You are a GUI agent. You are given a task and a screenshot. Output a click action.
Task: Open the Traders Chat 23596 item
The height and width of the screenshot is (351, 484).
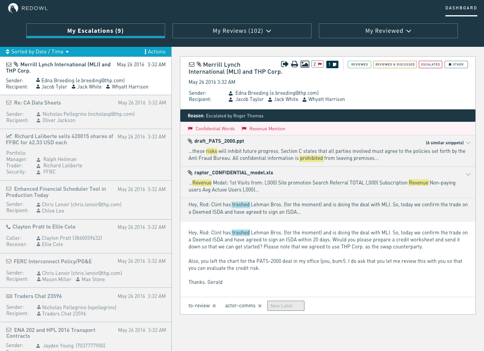click(x=85, y=305)
